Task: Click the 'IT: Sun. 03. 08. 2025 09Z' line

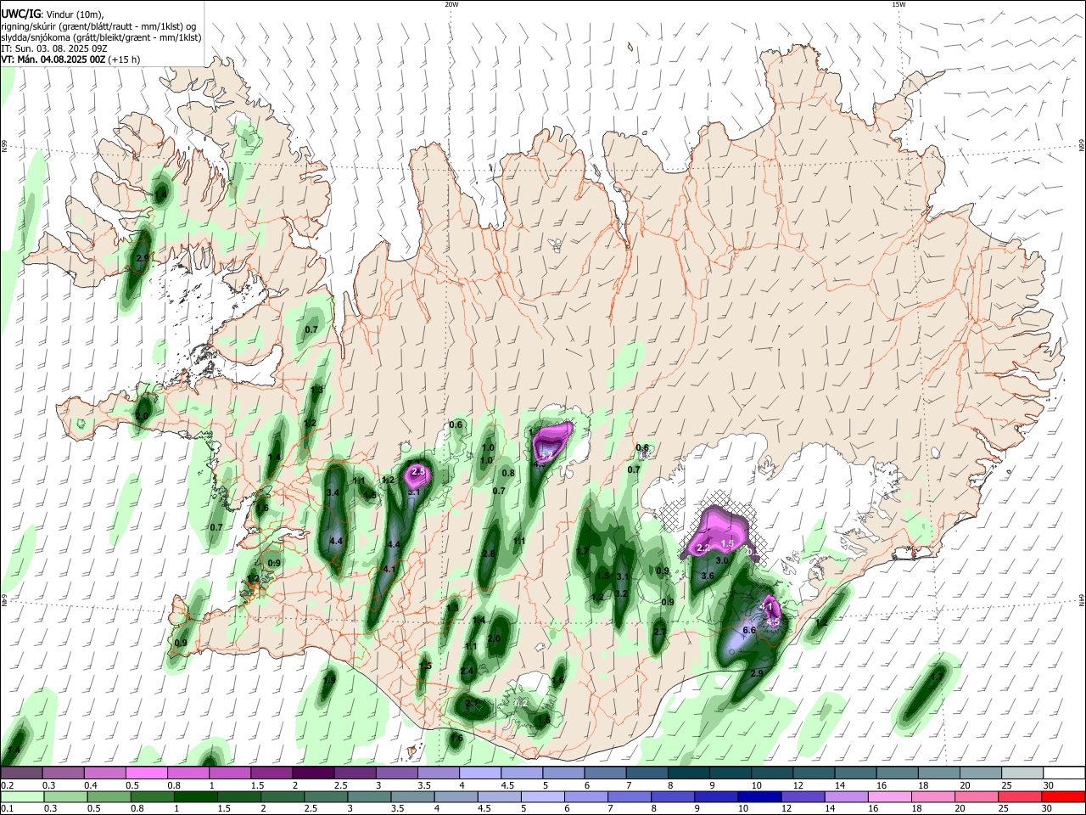Action: coord(55,48)
